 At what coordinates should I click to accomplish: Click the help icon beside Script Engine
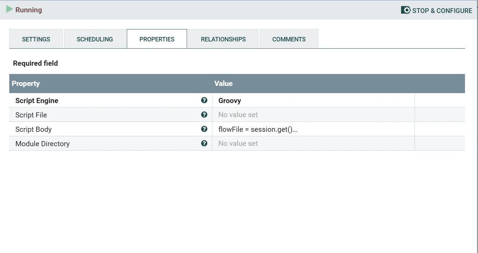pyautogui.click(x=204, y=100)
